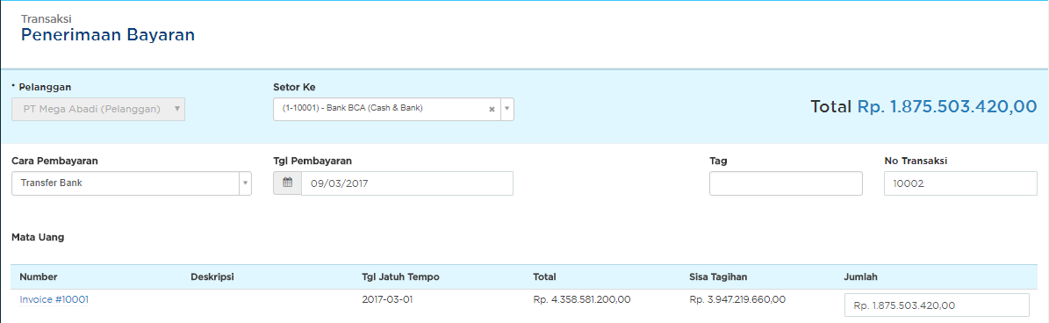Click Sisa Tagihan value Rp. 3.947.219.660,00

738,299
